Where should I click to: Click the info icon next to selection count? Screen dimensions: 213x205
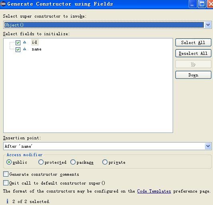[x=7, y=201]
